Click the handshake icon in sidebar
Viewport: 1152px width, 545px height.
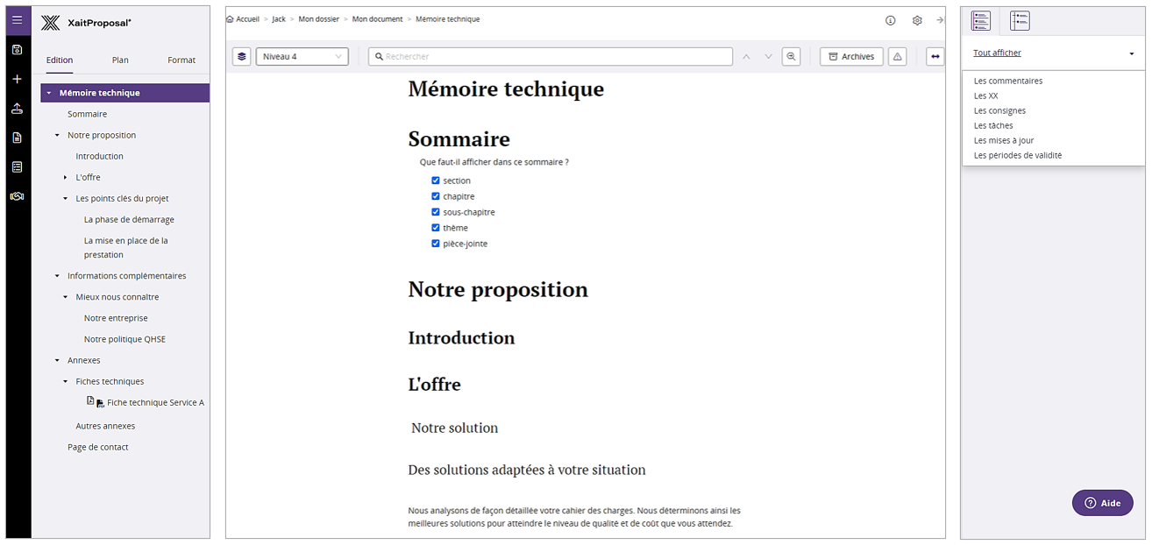point(18,196)
